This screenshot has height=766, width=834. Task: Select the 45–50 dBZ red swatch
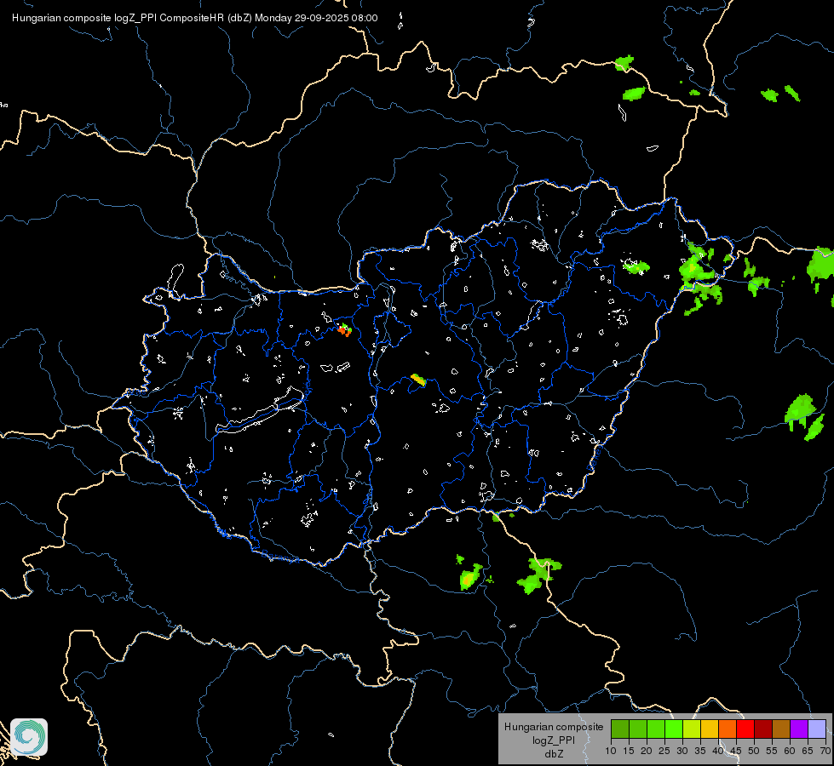coord(745,729)
